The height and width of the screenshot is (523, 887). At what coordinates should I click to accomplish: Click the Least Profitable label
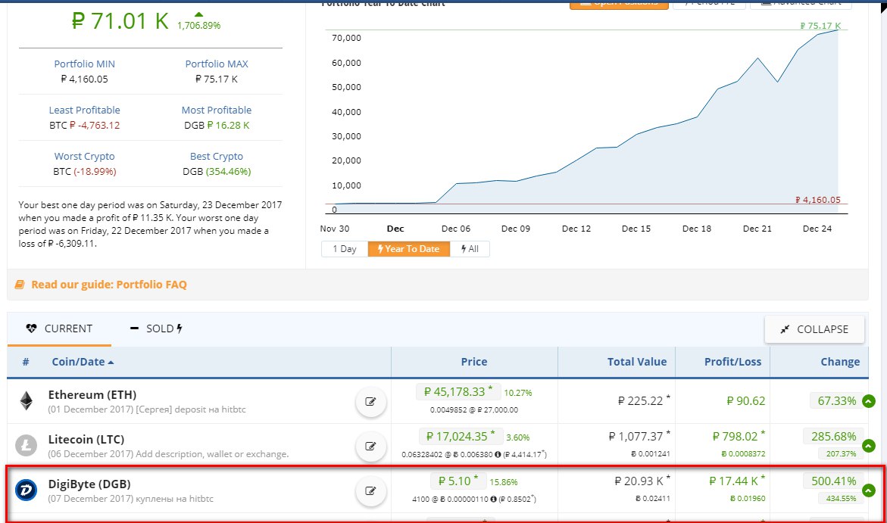pos(84,111)
